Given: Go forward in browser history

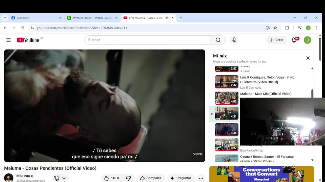Looking at the screenshot, I should [14, 28].
